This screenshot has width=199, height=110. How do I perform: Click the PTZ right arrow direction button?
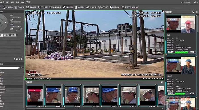[x=5, y=22]
